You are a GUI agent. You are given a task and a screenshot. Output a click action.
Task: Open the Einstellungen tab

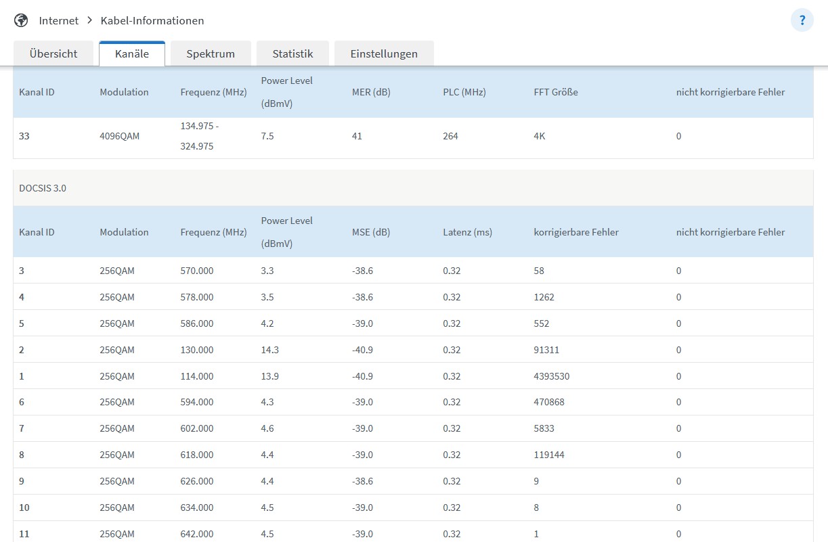tap(384, 53)
